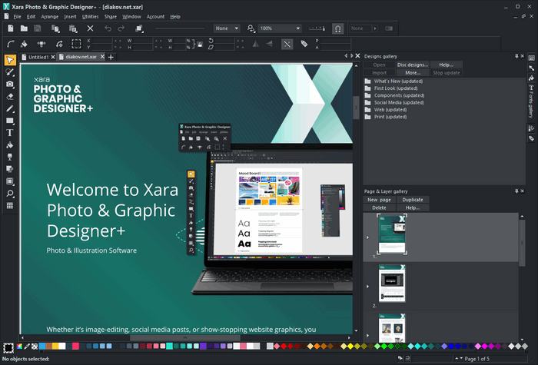
Task: Toggle the aspect ratio lock icon
Action: pyautogui.click(x=201, y=44)
